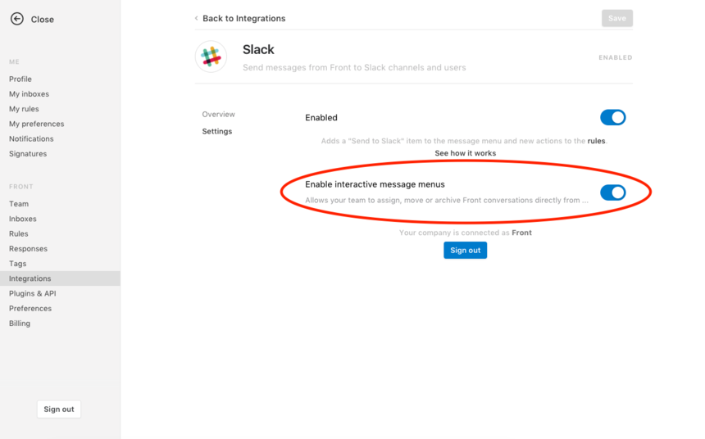Click the Slack heading text

[x=258, y=49]
